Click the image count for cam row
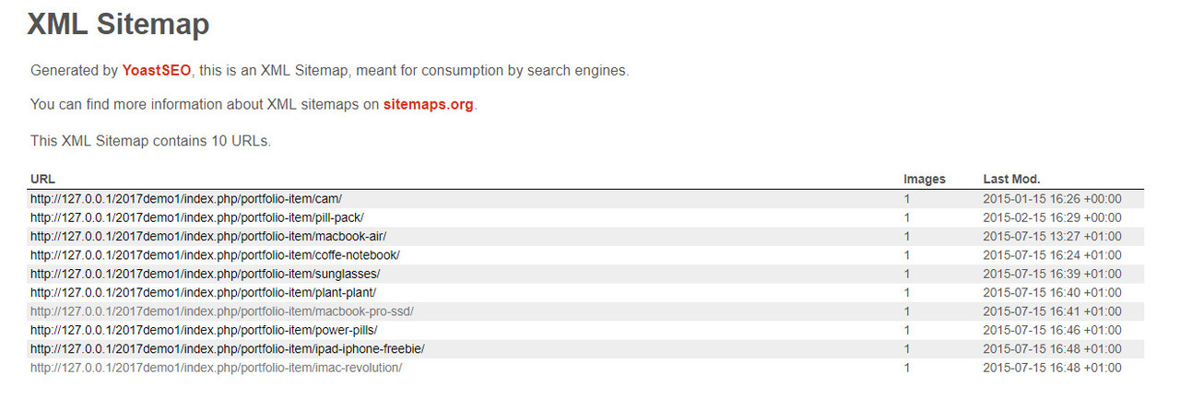Image resolution: width=1180 pixels, height=398 pixels. click(x=907, y=199)
